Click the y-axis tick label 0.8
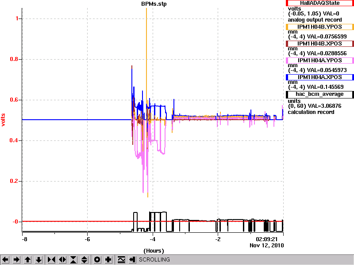 14,59
